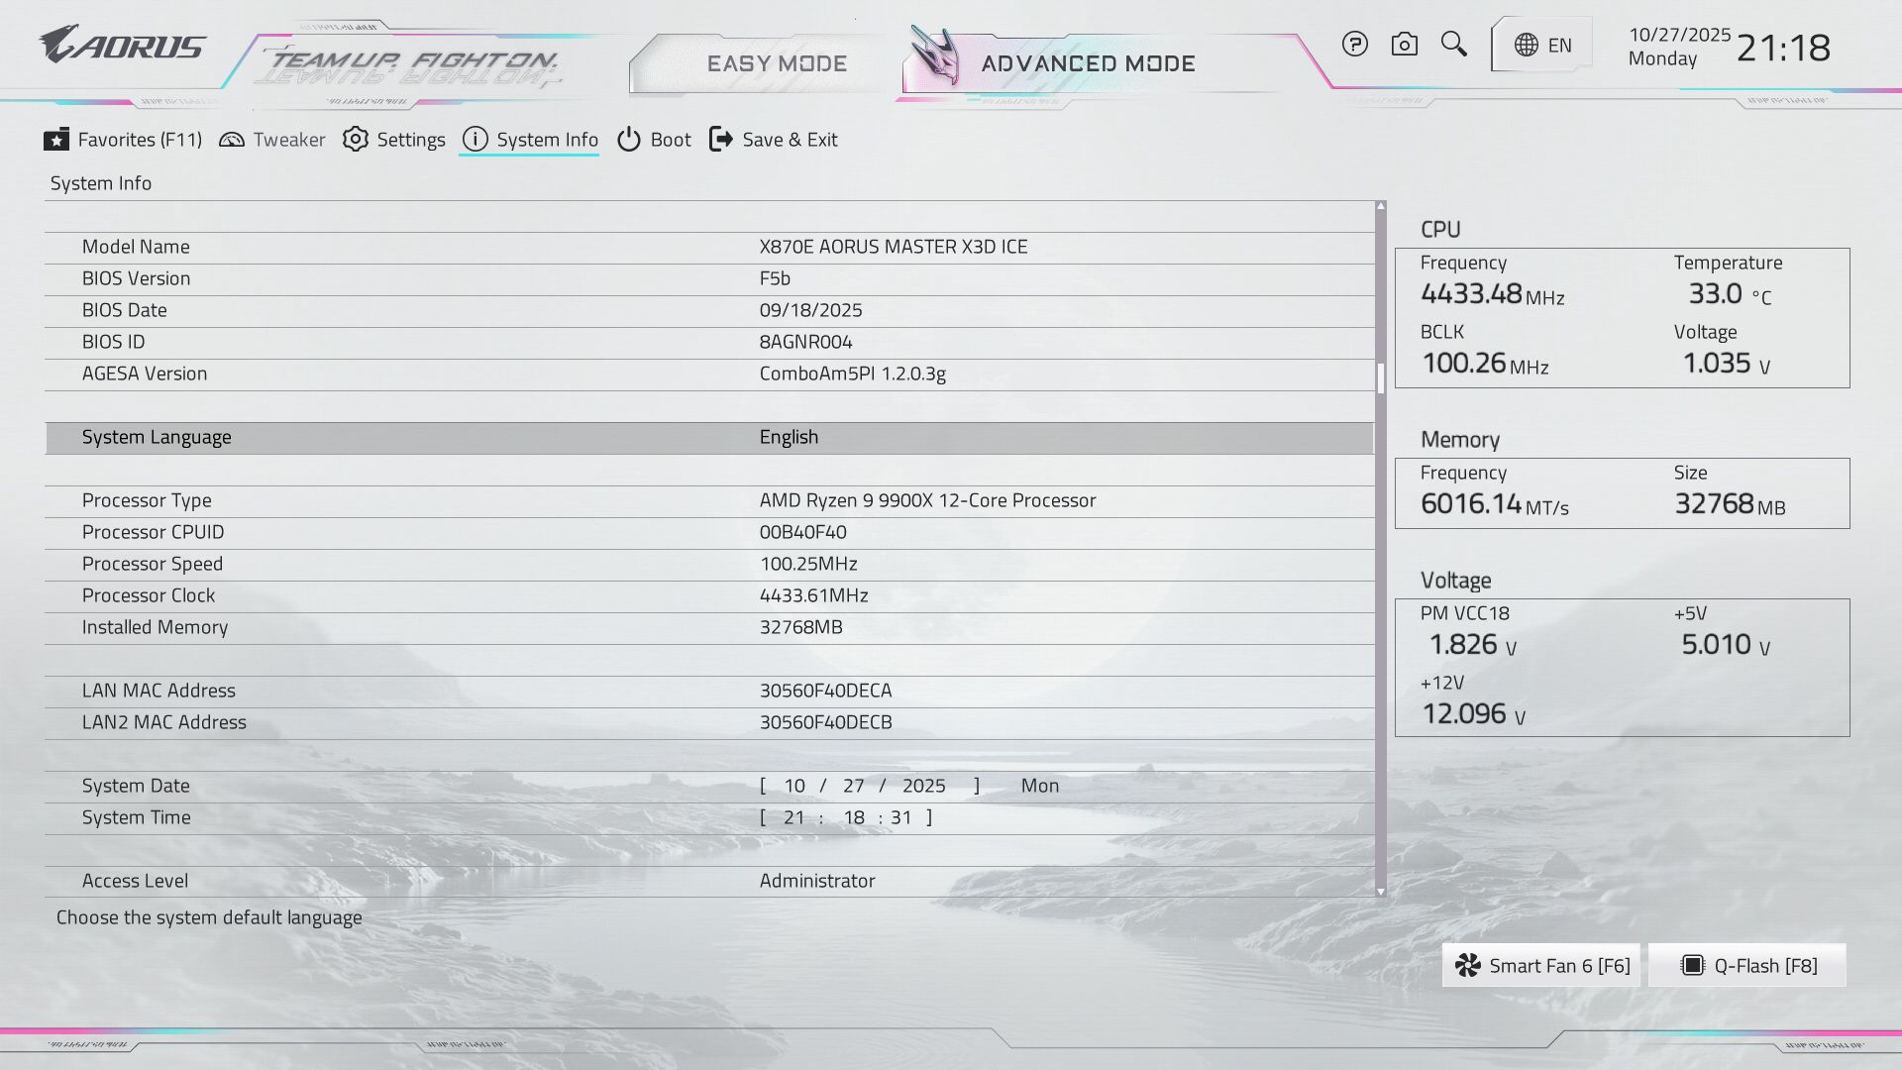
Task: Click the Tweaker gauge icon
Action: (x=232, y=140)
